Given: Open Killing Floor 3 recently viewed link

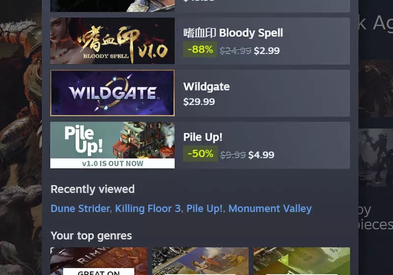Looking at the screenshot, I should [148, 208].
